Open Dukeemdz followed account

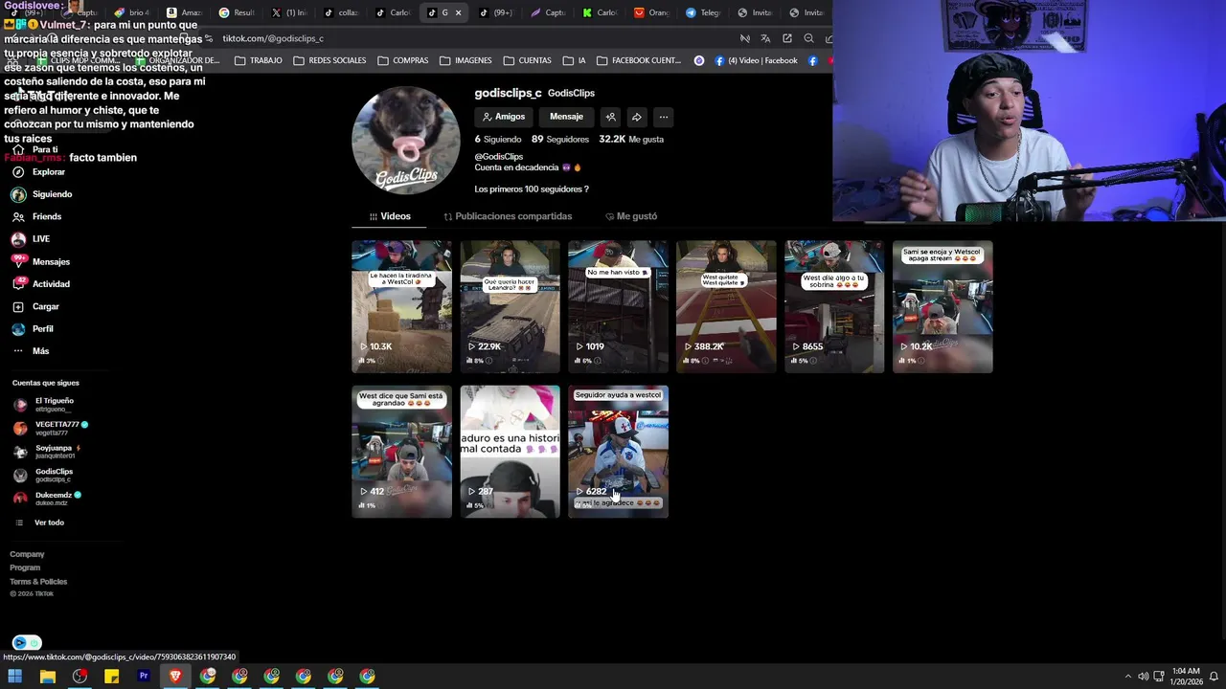point(48,498)
